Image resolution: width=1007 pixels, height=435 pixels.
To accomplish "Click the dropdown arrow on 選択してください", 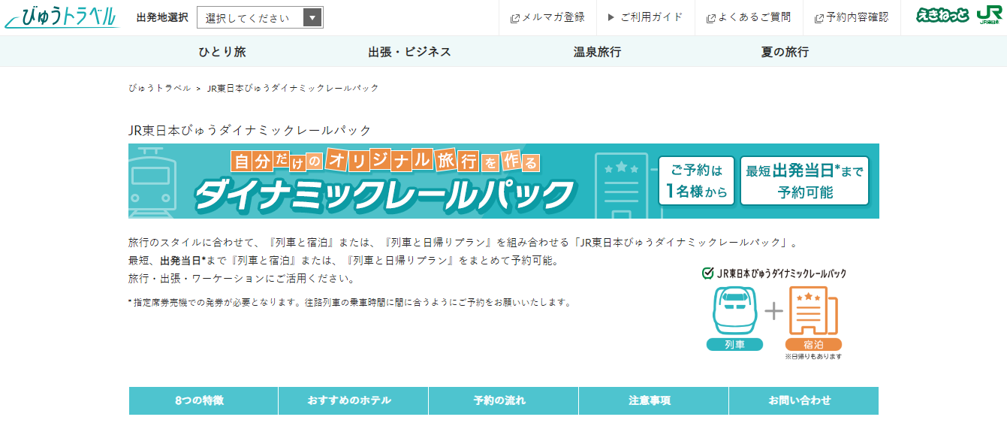I will [312, 18].
